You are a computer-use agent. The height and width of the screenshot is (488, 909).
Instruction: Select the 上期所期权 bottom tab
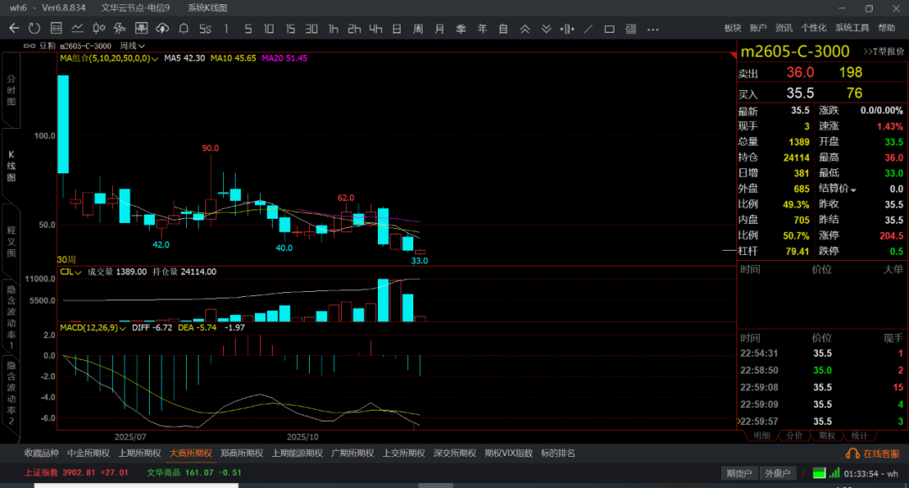(x=140, y=454)
